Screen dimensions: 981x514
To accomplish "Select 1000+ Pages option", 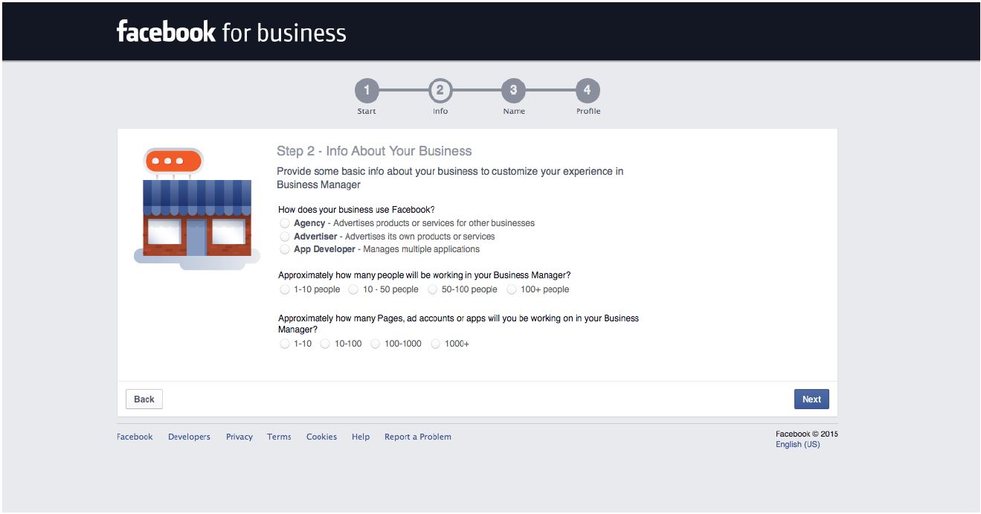I will [436, 344].
